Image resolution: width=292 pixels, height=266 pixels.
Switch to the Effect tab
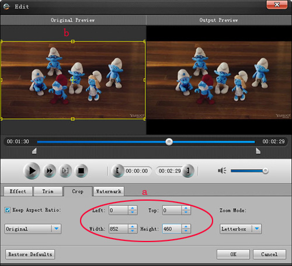click(x=18, y=191)
